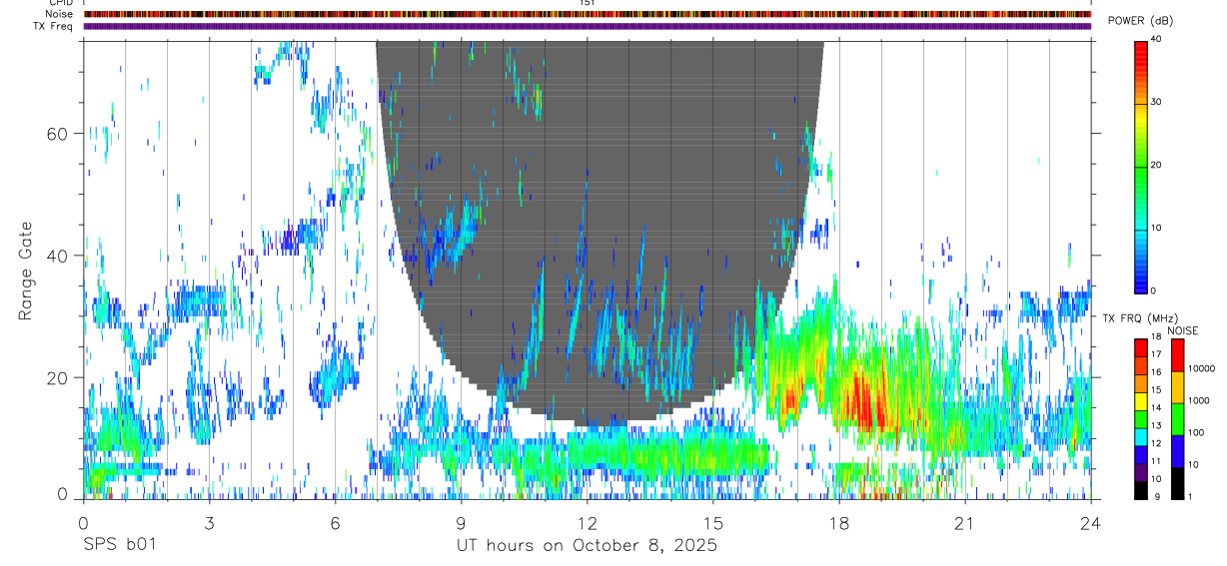Click the '100' label on the NOISE legend
The height and width of the screenshot is (566, 1227).
coord(1196,432)
